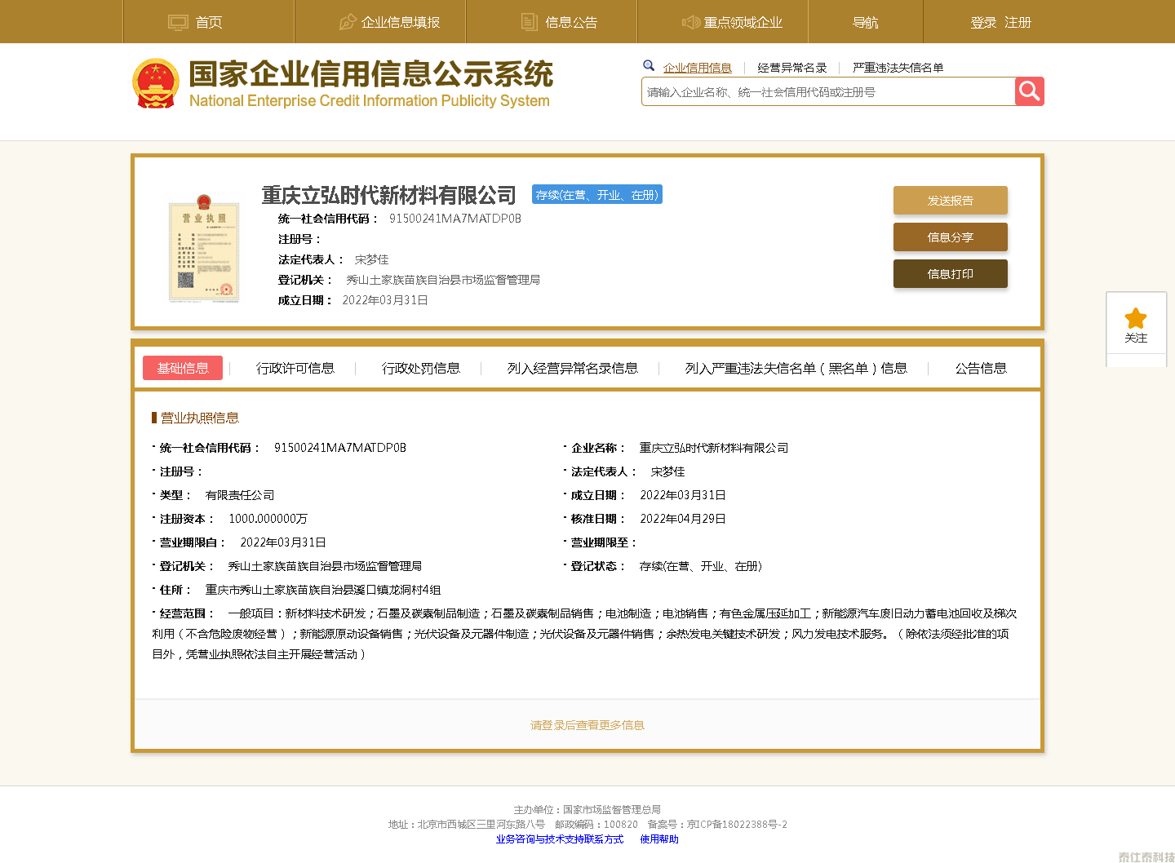The image size is (1175, 863).
Task: Open the 导航 menu
Action: (x=865, y=22)
